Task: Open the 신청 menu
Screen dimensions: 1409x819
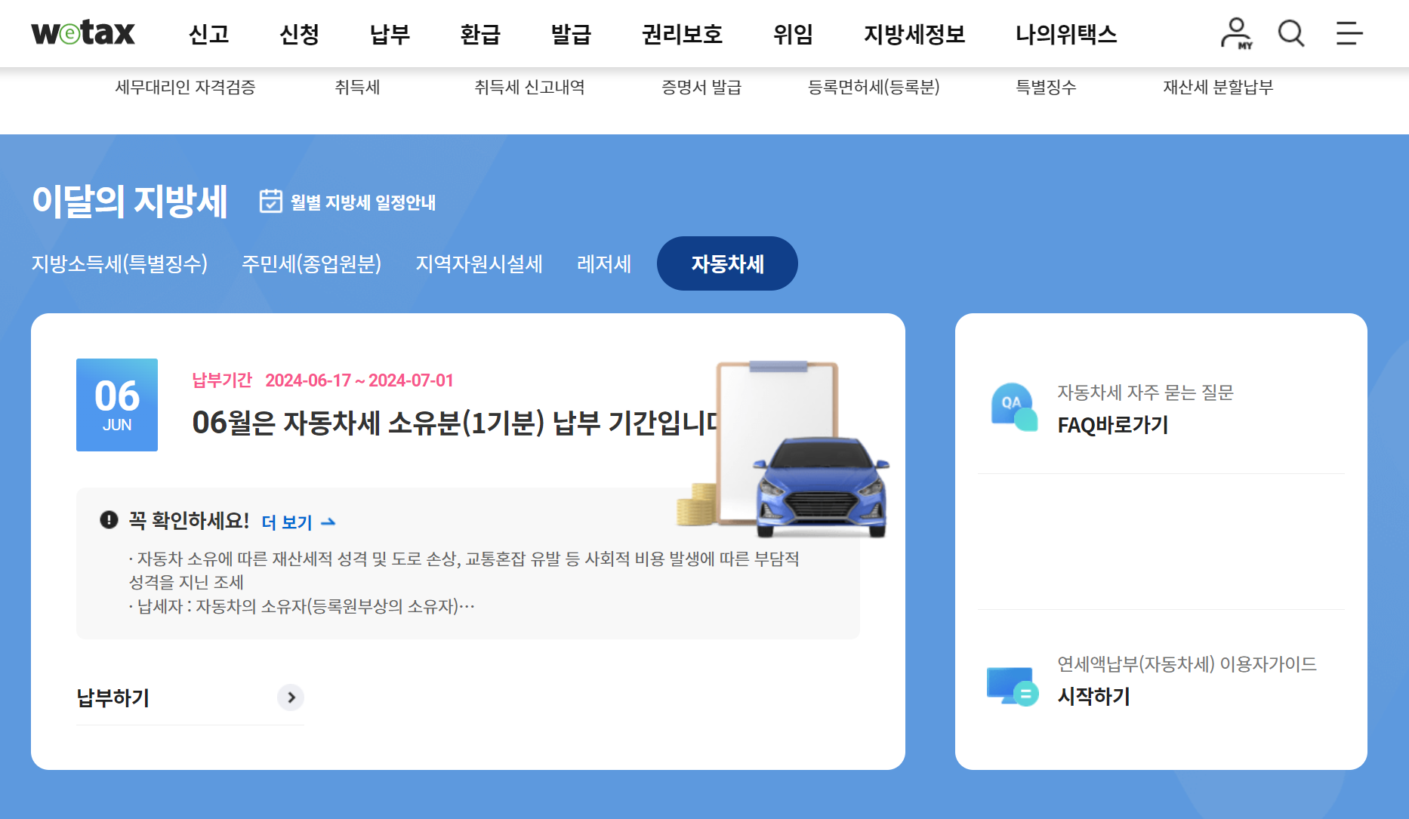Action: coord(299,34)
